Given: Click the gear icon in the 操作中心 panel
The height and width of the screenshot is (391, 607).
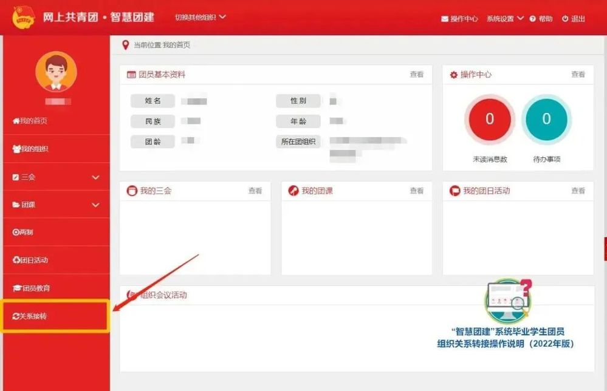Looking at the screenshot, I should [x=453, y=75].
